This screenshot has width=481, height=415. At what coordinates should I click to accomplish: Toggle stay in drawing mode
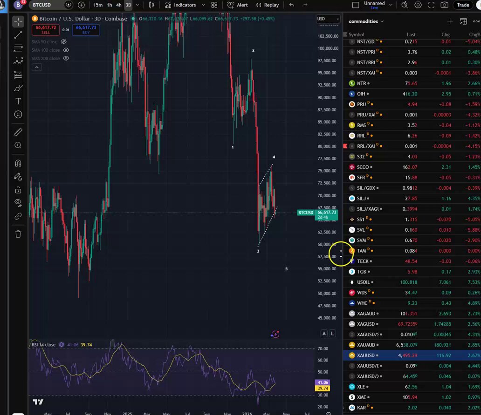click(18, 176)
